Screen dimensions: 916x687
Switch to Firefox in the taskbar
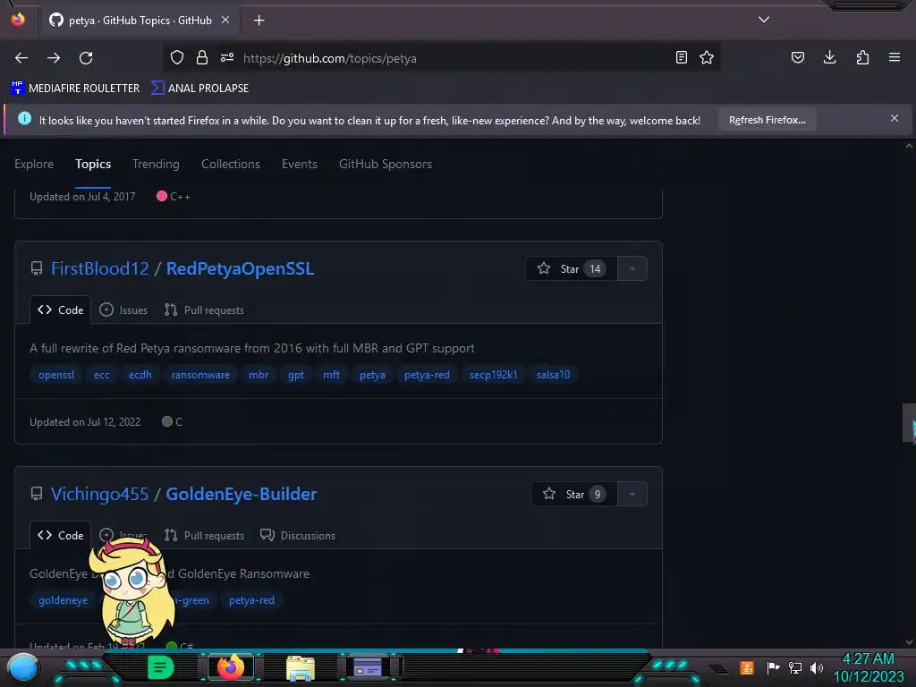pyautogui.click(x=231, y=667)
